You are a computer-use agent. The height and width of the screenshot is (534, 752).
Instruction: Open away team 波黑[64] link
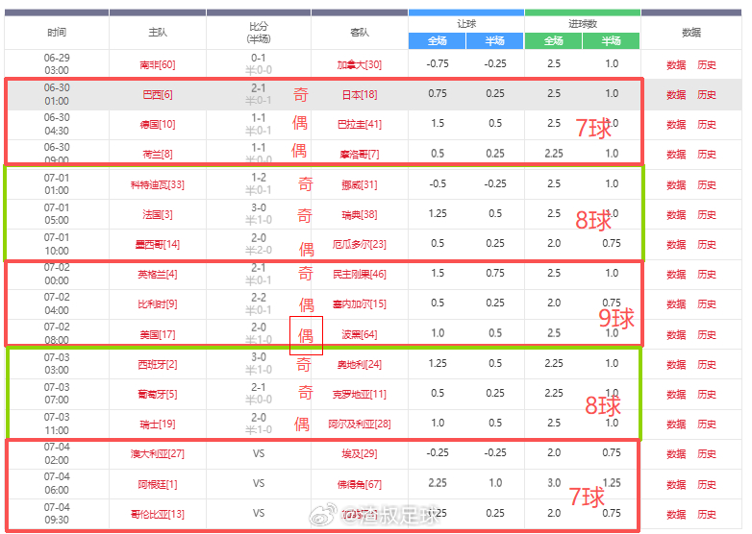pos(360,334)
